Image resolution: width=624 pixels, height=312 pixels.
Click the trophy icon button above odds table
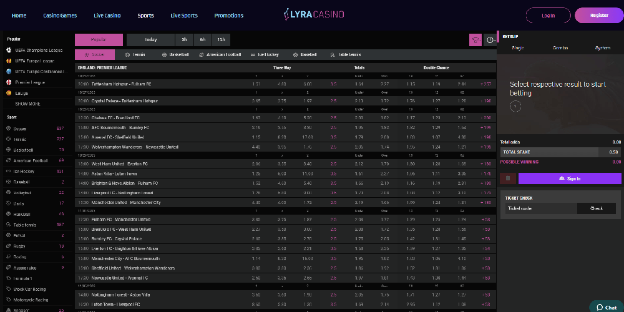475,40
